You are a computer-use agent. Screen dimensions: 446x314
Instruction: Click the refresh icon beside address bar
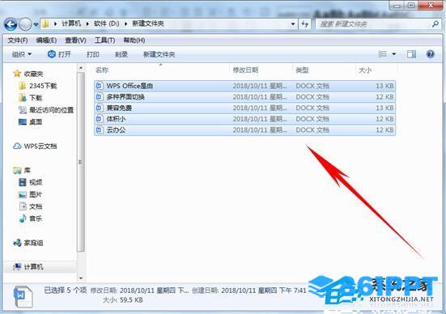click(x=305, y=24)
